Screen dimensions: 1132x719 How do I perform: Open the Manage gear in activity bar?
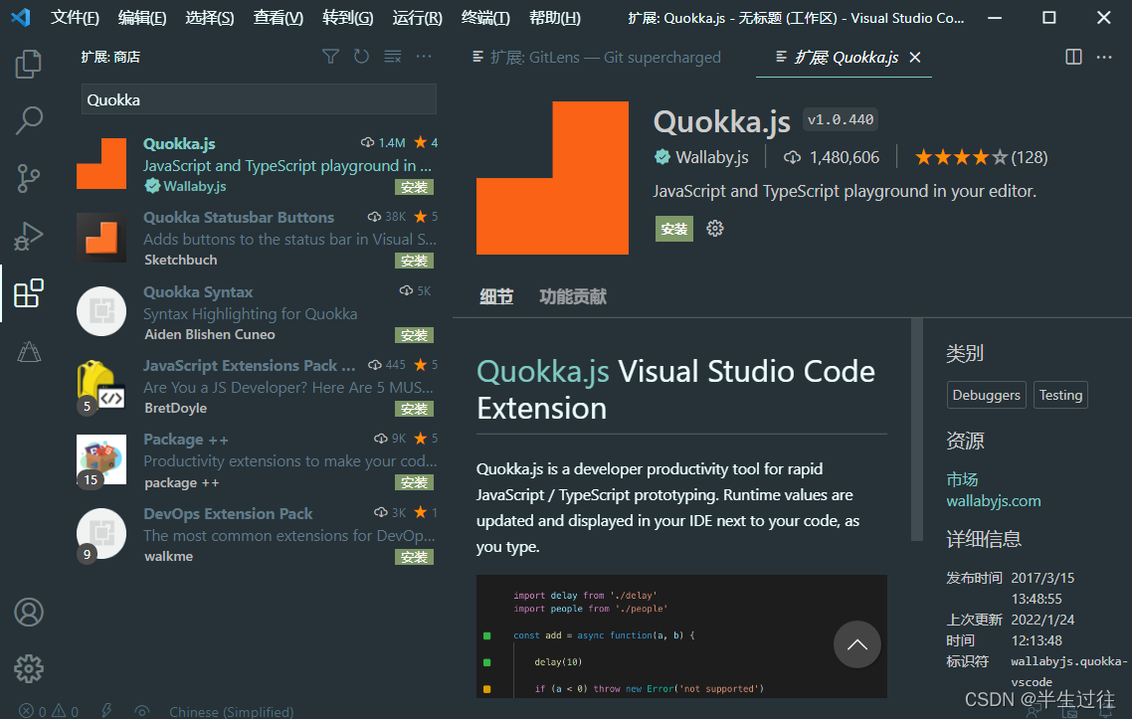29,668
